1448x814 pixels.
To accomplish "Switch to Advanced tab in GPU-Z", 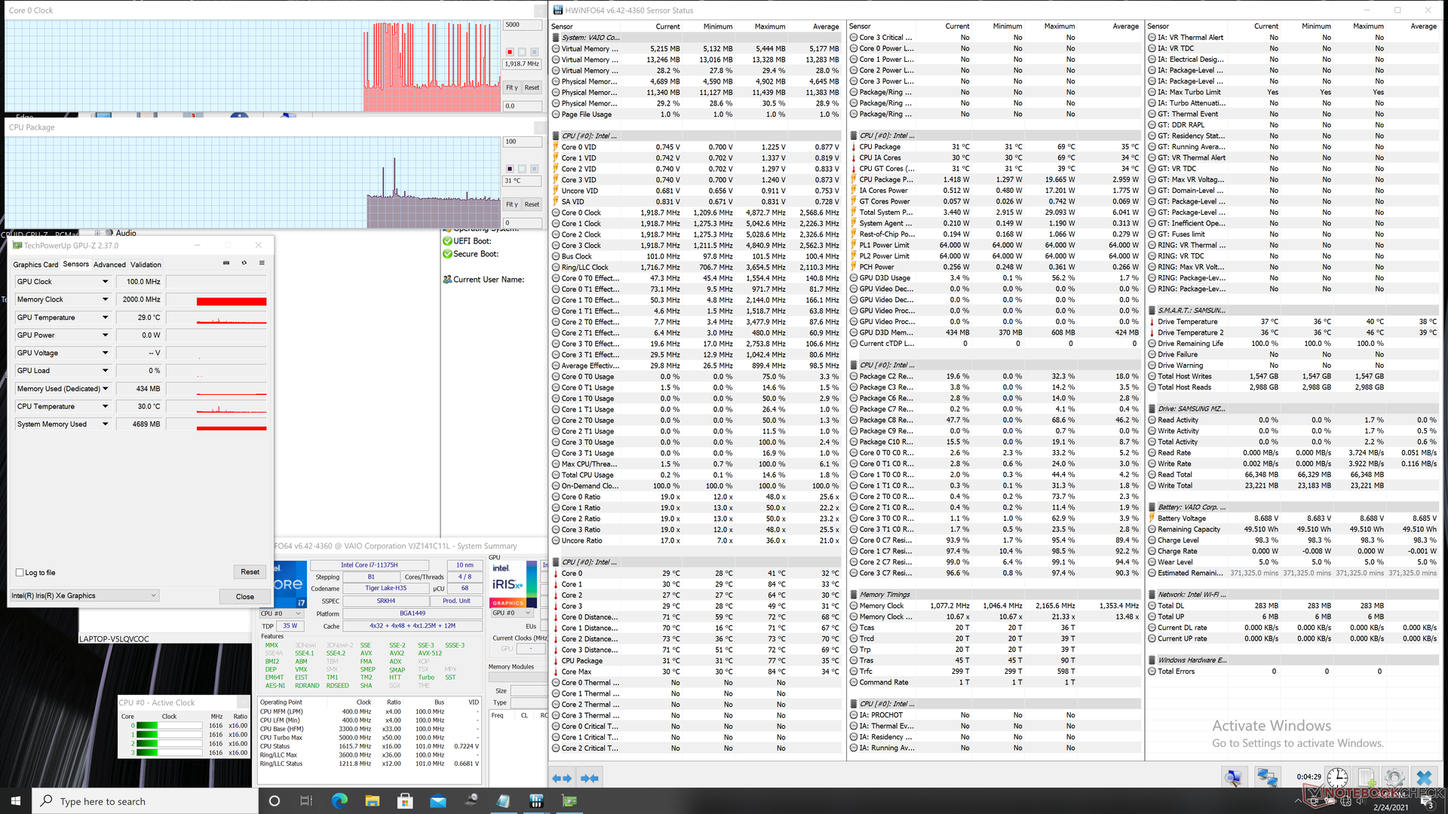I will tap(109, 265).
